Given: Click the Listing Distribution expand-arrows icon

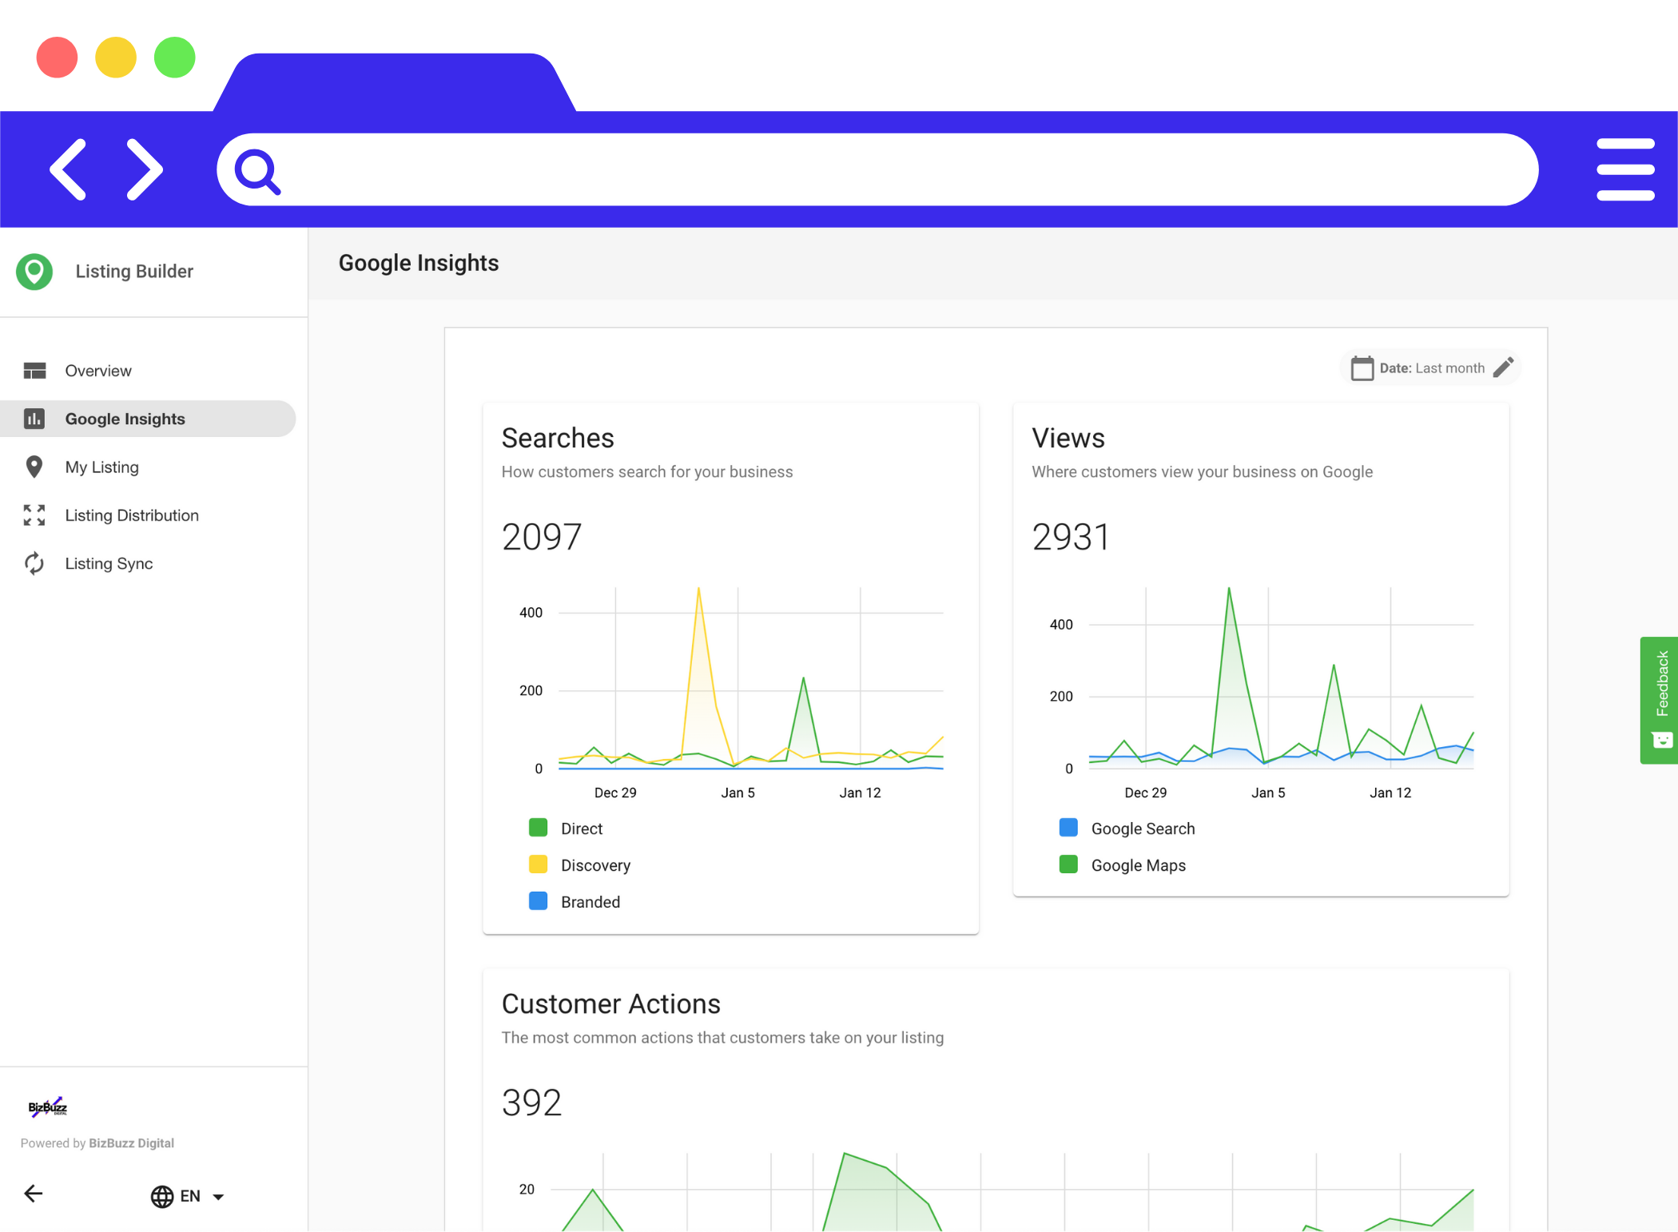Looking at the screenshot, I should pyautogui.click(x=34, y=515).
